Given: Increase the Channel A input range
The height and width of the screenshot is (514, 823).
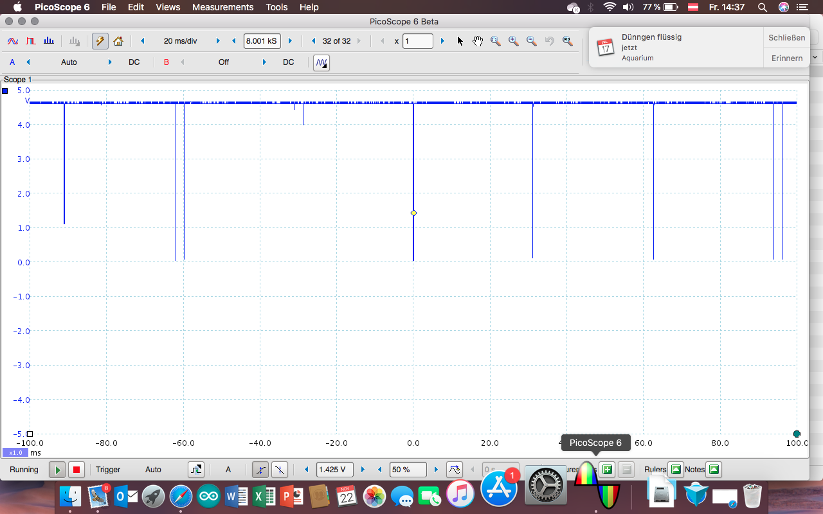Looking at the screenshot, I should (x=110, y=62).
